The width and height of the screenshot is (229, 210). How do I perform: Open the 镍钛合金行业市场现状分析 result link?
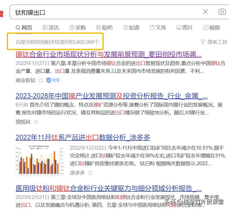(108, 54)
